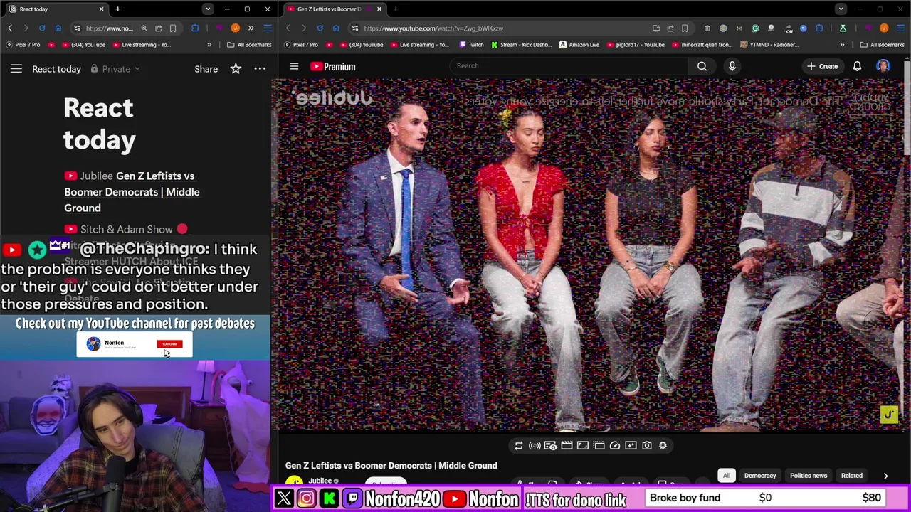Bookmark the YouTube page from address bar
The width and height of the screenshot is (911, 512).
[685, 28]
